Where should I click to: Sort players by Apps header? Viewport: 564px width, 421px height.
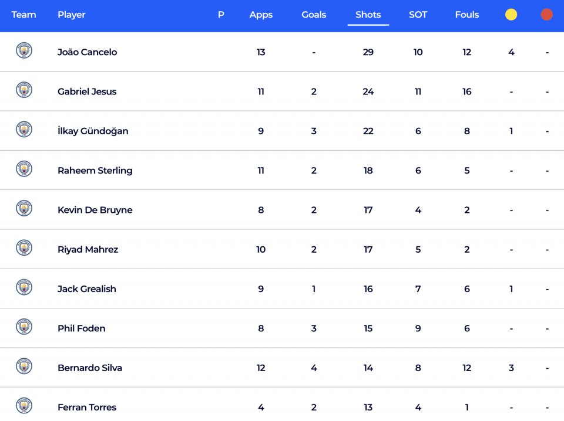pyautogui.click(x=261, y=15)
